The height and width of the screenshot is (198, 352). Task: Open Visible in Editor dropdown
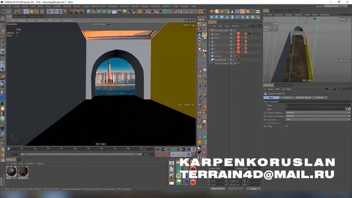[318, 112]
